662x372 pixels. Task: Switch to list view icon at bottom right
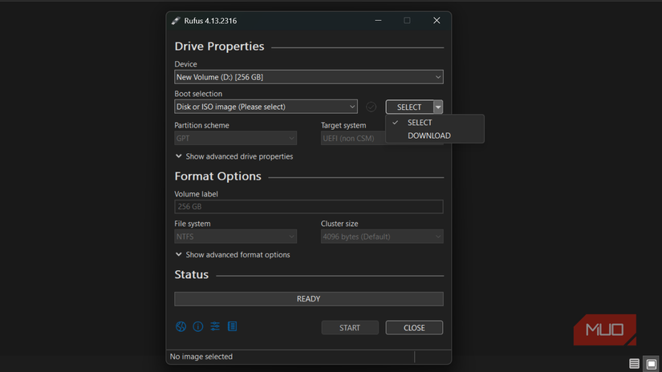pos(634,363)
